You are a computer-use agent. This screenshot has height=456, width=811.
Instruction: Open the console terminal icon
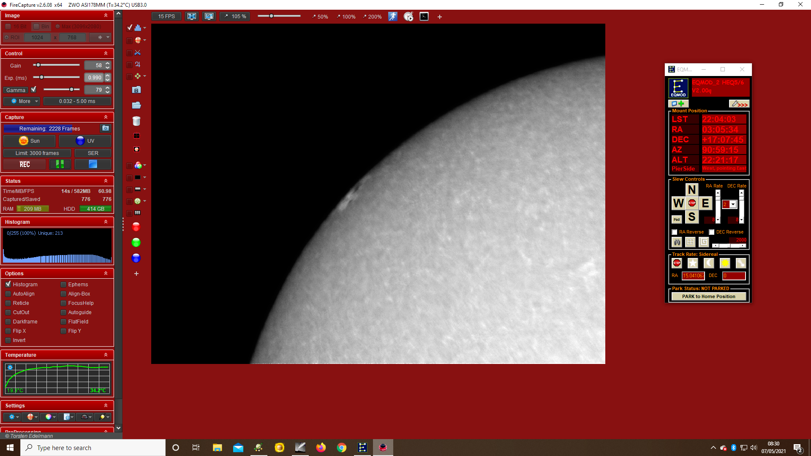coord(424,16)
